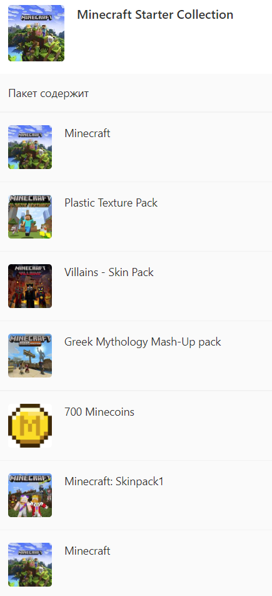This screenshot has height=596, width=272.
Task: Open the Minecraft: Skinpack1 title
Action: click(114, 481)
